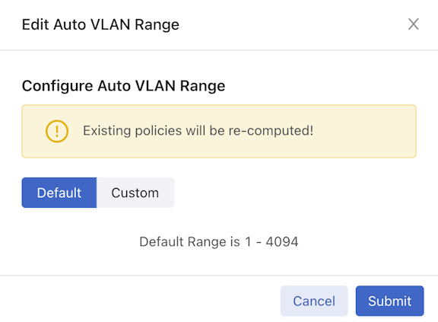Click the 'Default Range is 1 - 4094' text
The height and width of the screenshot is (322, 438).
[219, 242]
